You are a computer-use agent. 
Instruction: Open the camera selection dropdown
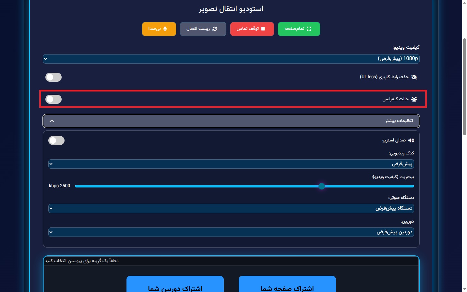231,232
